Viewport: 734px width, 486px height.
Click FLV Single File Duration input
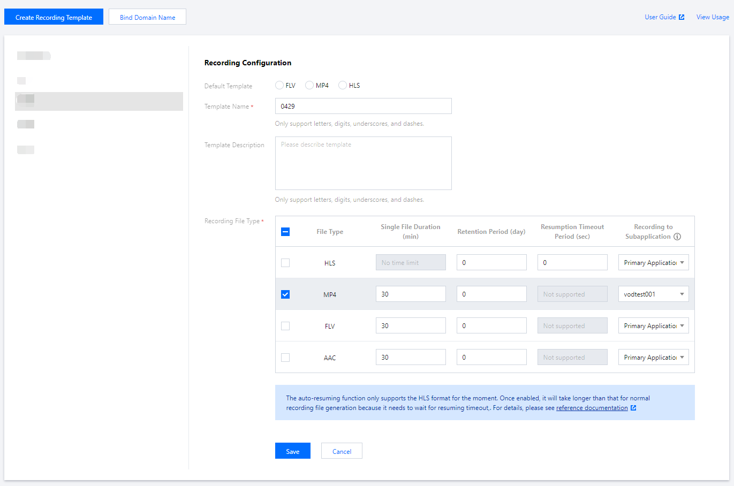coord(411,325)
